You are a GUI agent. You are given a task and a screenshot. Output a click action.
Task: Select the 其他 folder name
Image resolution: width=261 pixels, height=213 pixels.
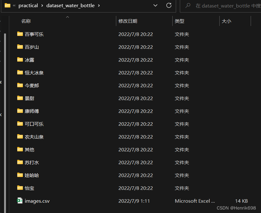pos(29,150)
